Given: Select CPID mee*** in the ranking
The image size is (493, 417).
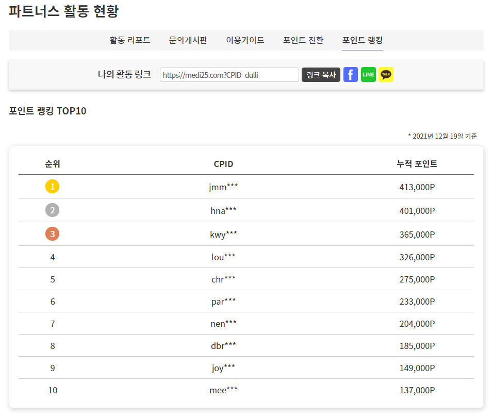Looking at the screenshot, I should tap(223, 390).
